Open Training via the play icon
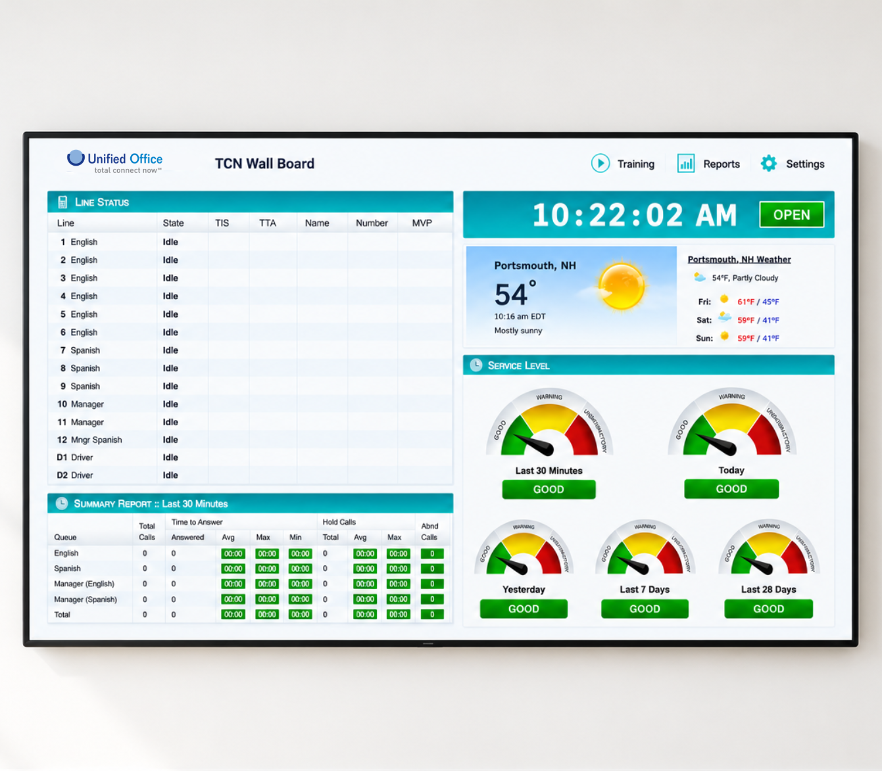 pos(600,164)
